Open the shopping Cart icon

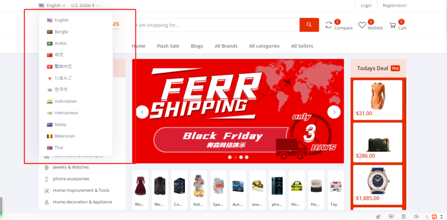(x=393, y=25)
